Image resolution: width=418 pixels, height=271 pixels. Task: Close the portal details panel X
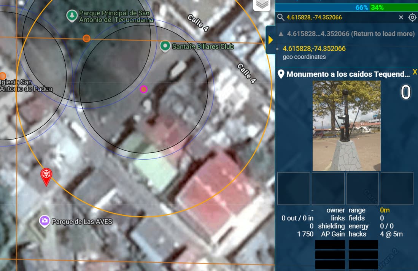coord(415,72)
